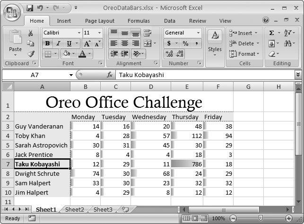
Task: Align text to top of cell
Action: pos(114,33)
